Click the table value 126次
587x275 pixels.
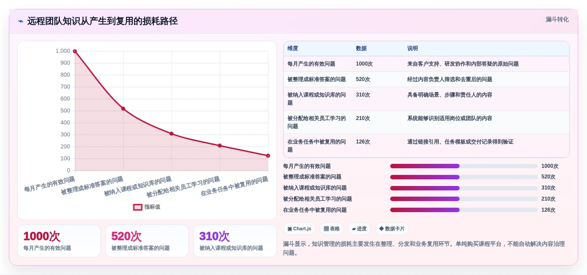click(x=363, y=142)
